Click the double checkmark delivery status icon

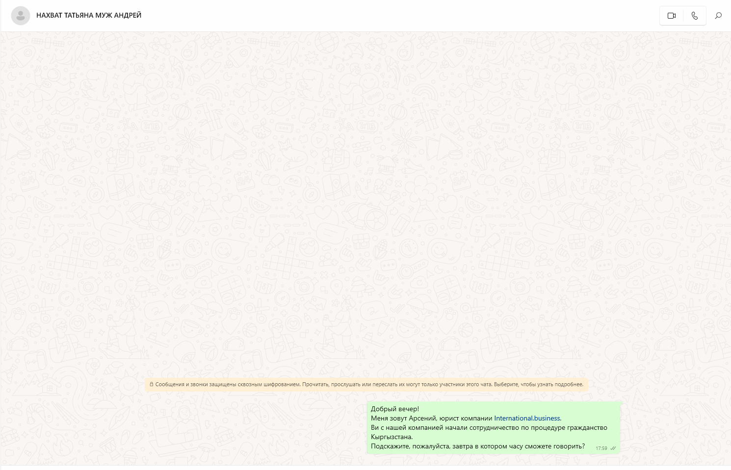click(x=613, y=448)
